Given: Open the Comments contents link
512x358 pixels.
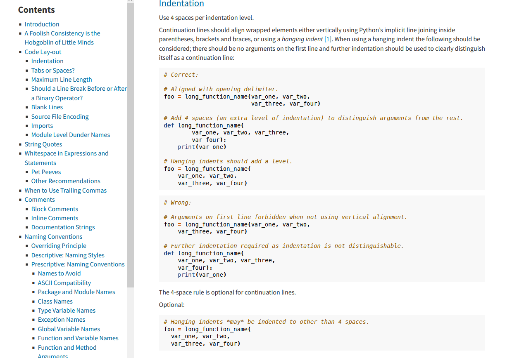Looking at the screenshot, I should click(40, 200).
